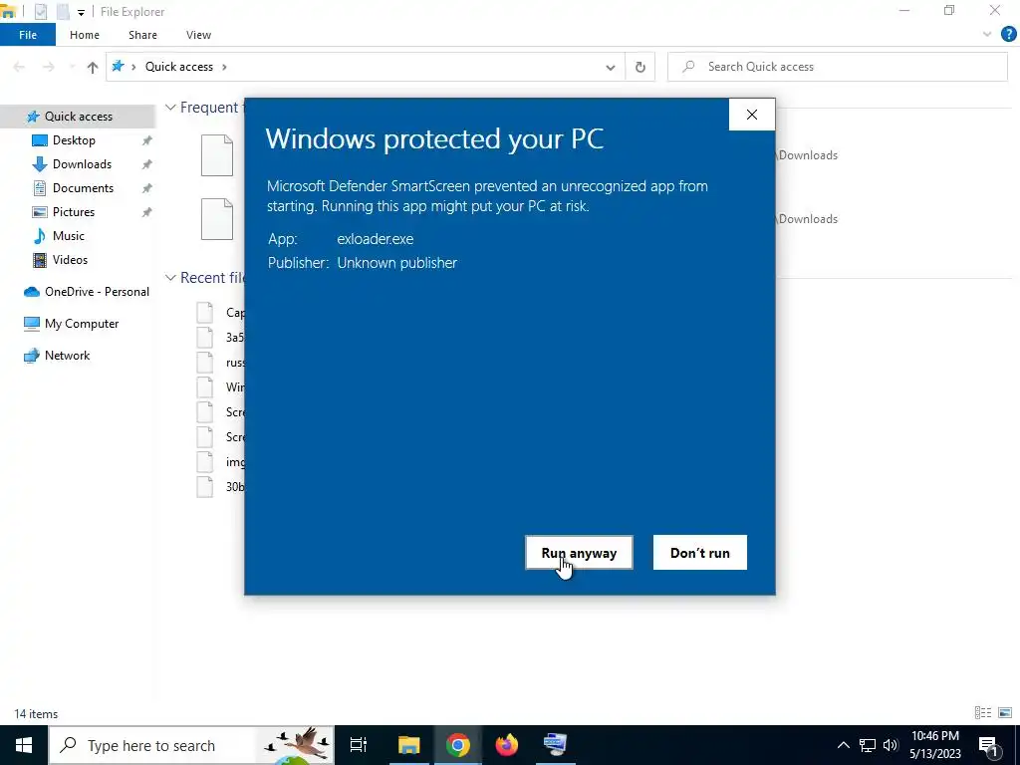The width and height of the screenshot is (1020, 765).
Task: Click the pin icon beside Pictures
Action: click(147, 213)
